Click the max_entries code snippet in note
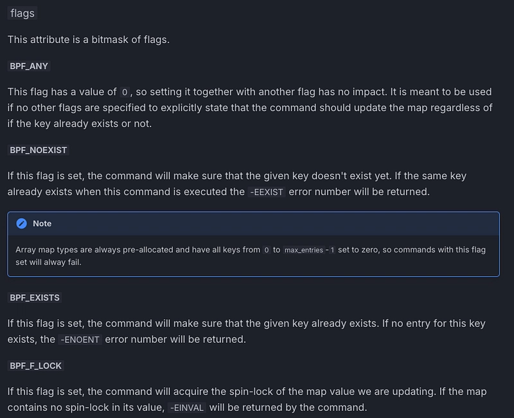 tap(303, 250)
